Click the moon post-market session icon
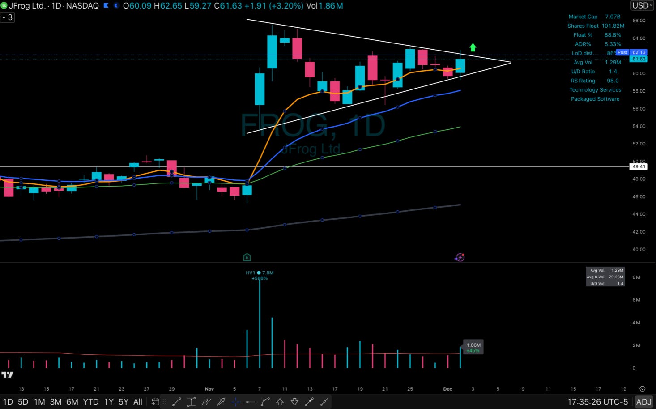Viewport: 656px width, 409px height. pos(116,6)
